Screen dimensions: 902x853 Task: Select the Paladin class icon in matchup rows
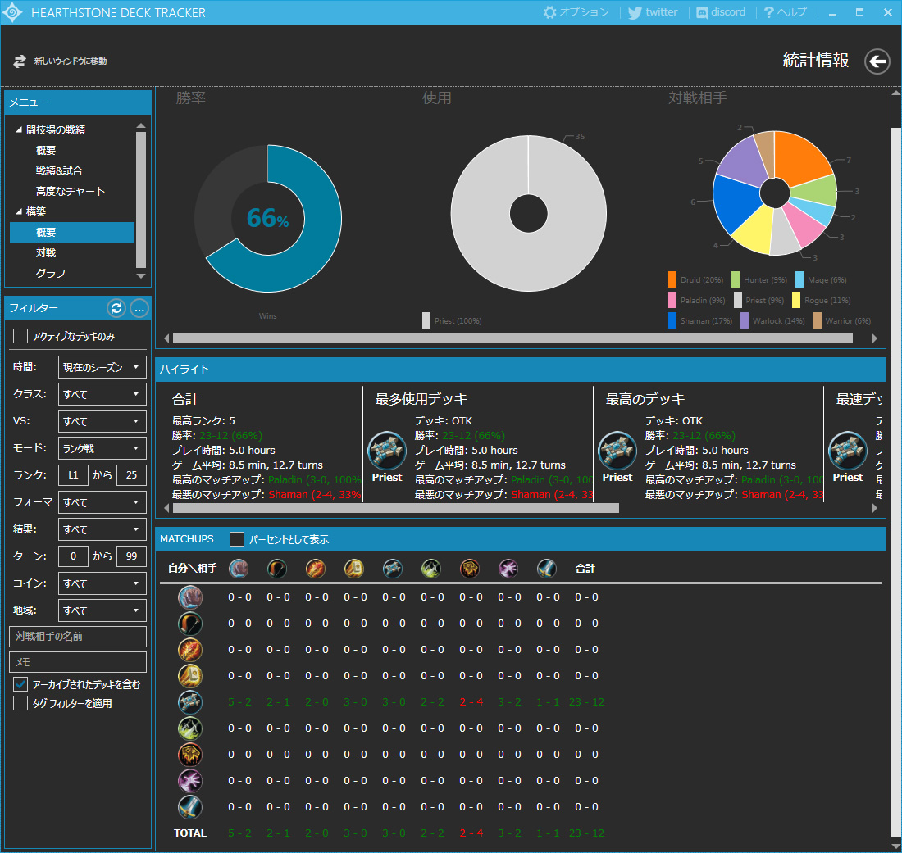point(190,676)
